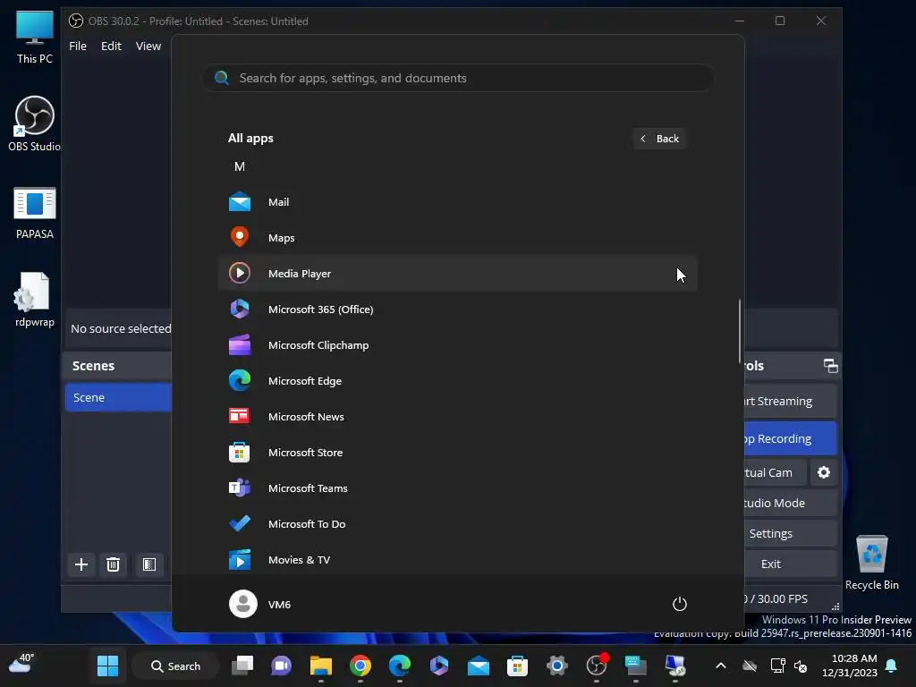
Task: Focus the Start menu search box
Action: coord(457,78)
